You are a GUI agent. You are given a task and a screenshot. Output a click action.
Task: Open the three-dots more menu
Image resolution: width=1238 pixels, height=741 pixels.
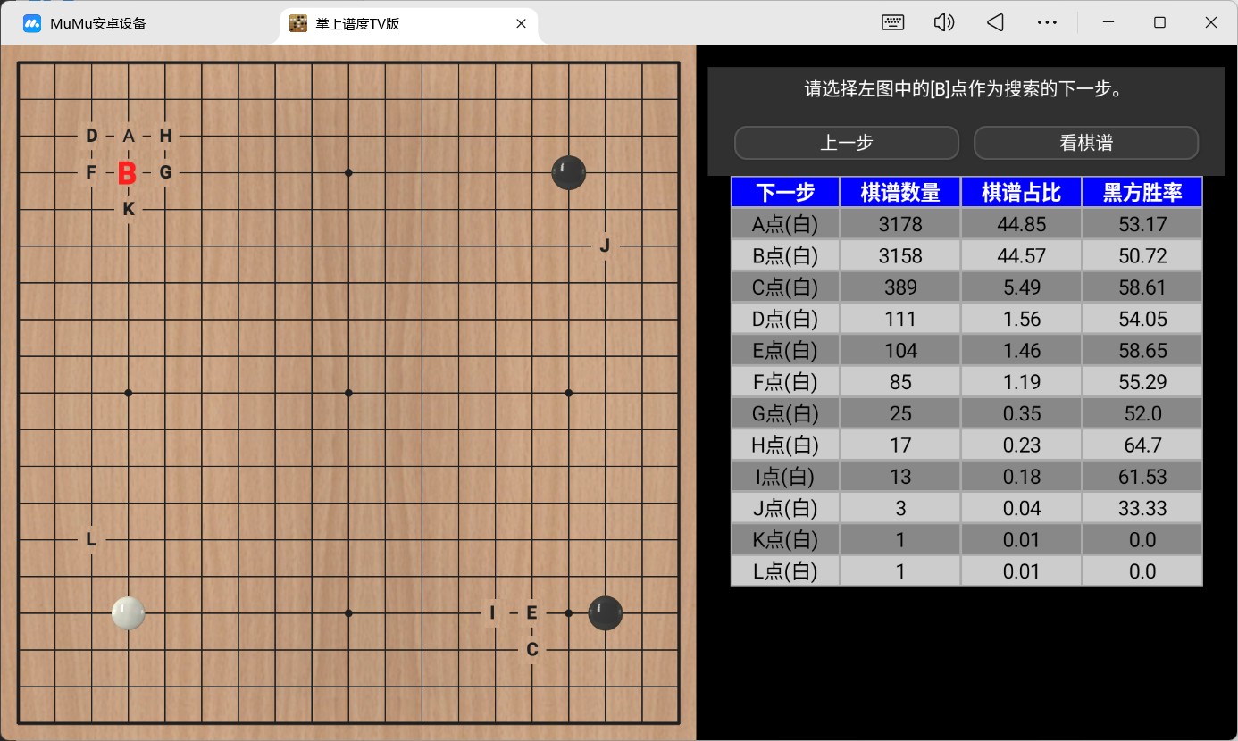point(1047,23)
